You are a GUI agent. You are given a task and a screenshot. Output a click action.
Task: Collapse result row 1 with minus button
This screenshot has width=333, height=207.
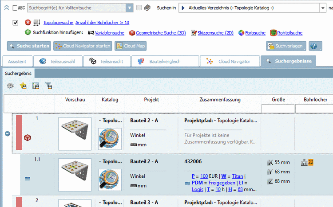[8, 133]
